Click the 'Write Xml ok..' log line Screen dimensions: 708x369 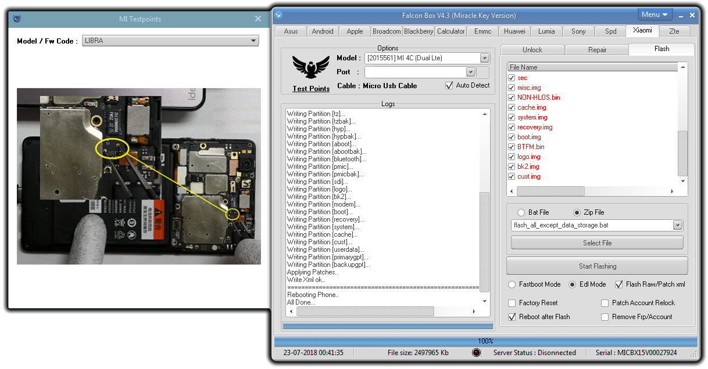click(x=307, y=280)
